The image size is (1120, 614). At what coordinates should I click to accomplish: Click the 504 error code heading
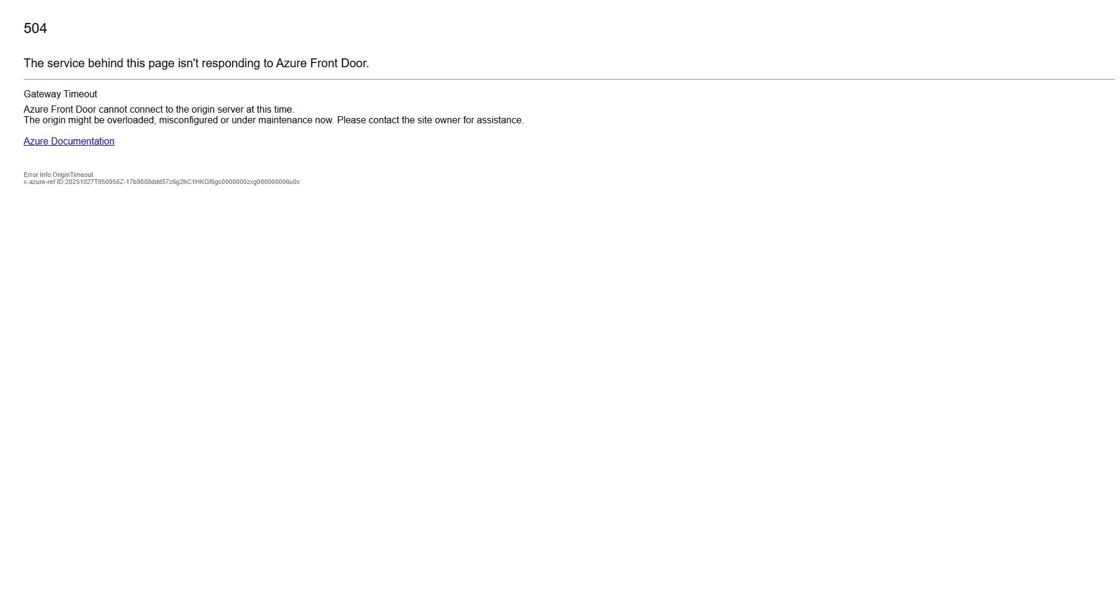[x=35, y=28]
